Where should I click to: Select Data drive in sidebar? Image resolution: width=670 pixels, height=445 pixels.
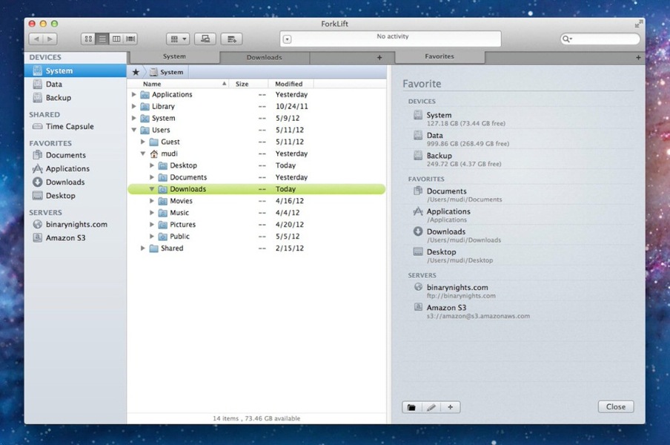(x=75, y=85)
